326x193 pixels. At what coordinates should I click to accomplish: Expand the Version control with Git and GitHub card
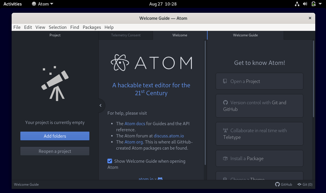click(x=260, y=106)
